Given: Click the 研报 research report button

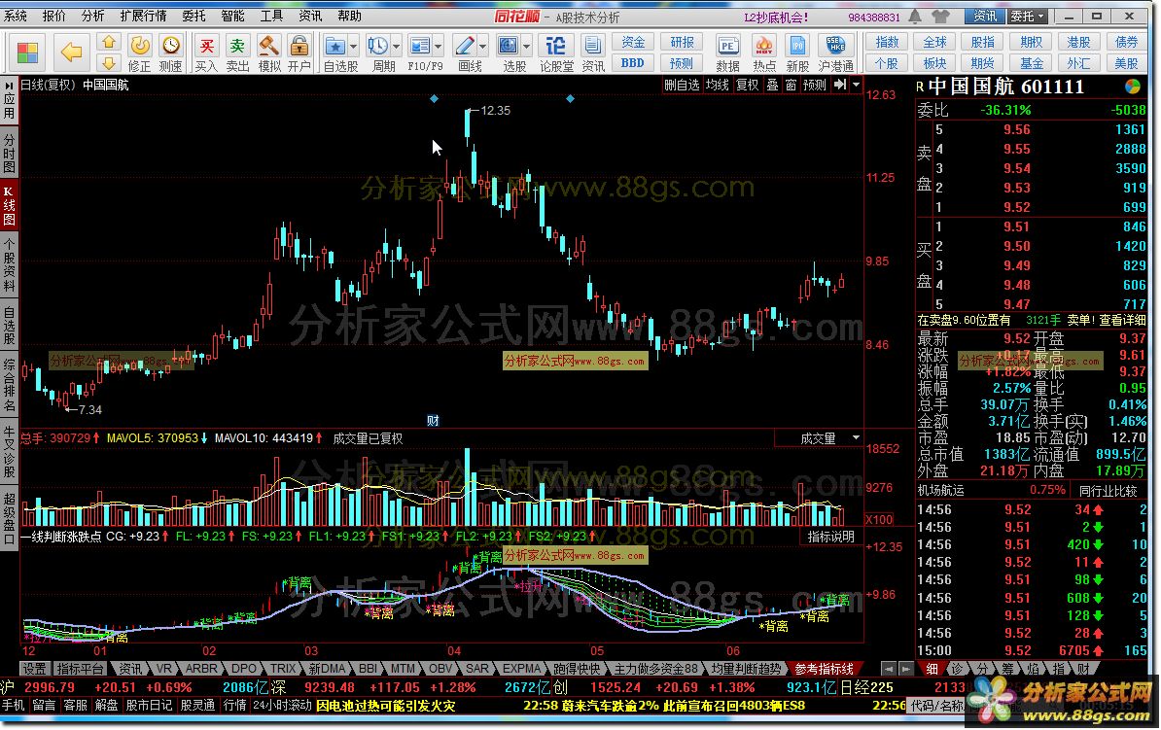Looking at the screenshot, I should 682,42.
